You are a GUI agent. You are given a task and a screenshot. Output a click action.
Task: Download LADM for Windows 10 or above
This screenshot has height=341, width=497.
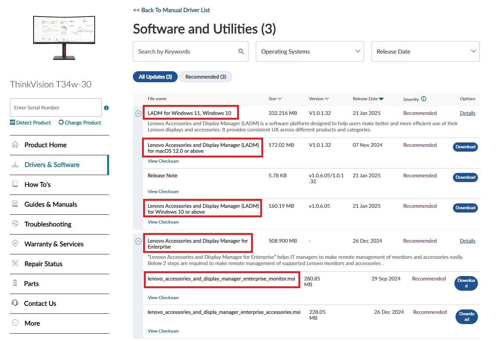coord(465,208)
